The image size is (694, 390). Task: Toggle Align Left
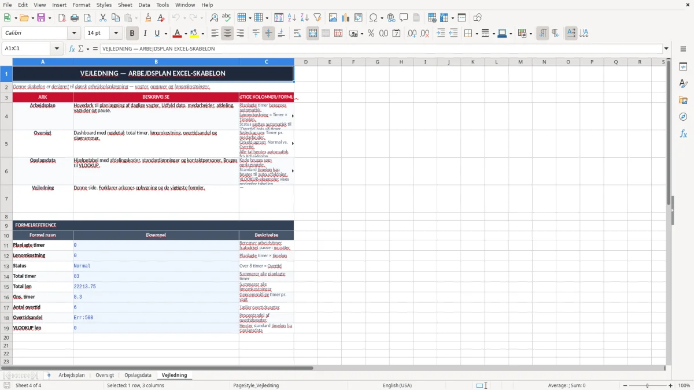pyautogui.click(x=215, y=34)
